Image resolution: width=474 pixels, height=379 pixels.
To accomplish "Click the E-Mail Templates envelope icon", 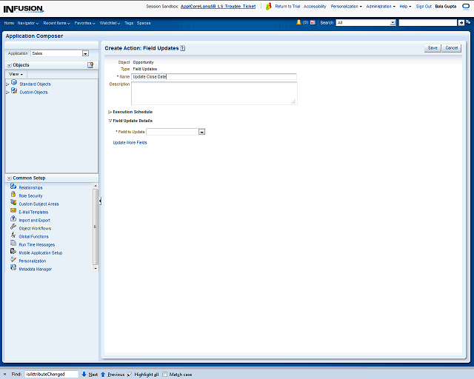I will 13,211.
